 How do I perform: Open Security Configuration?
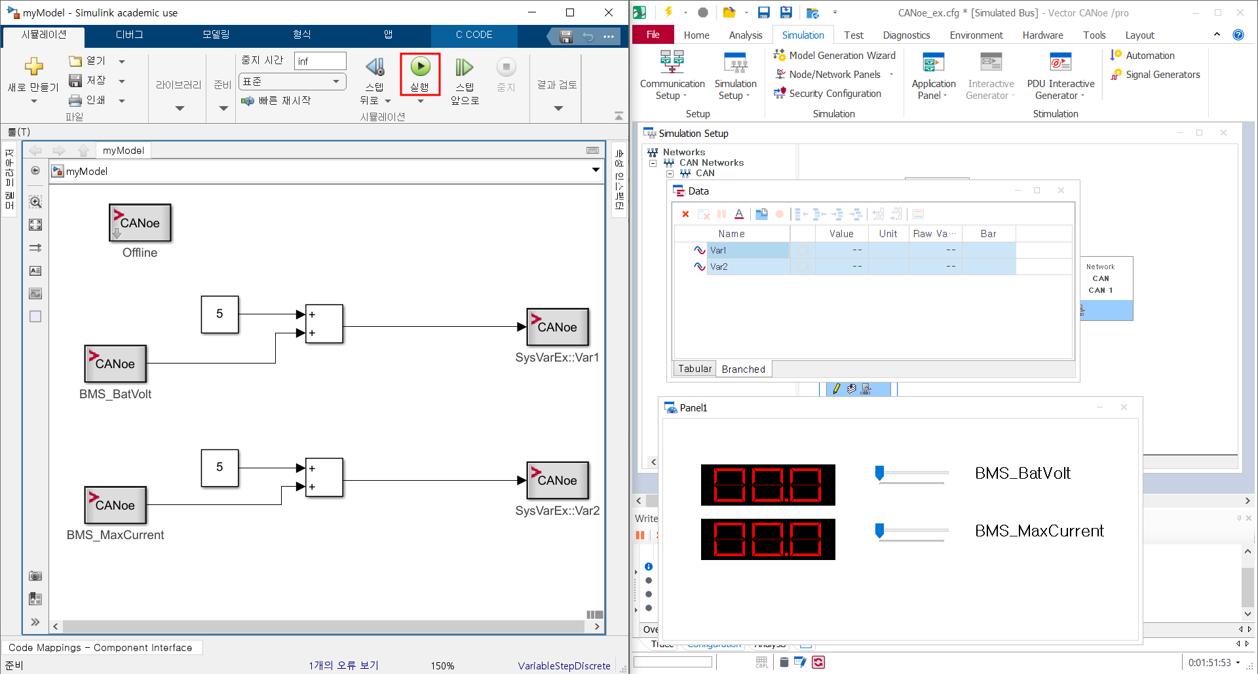click(828, 94)
